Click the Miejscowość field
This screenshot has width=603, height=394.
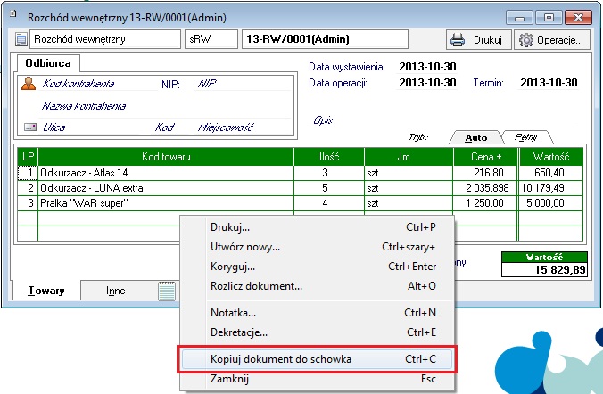(243, 127)
